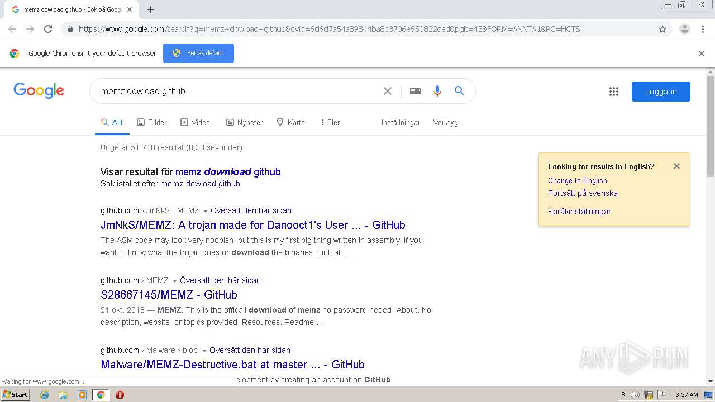Open Windows Explorer from taskbar
This screenshot has height=402, width=715.
[x=63, y=395]
